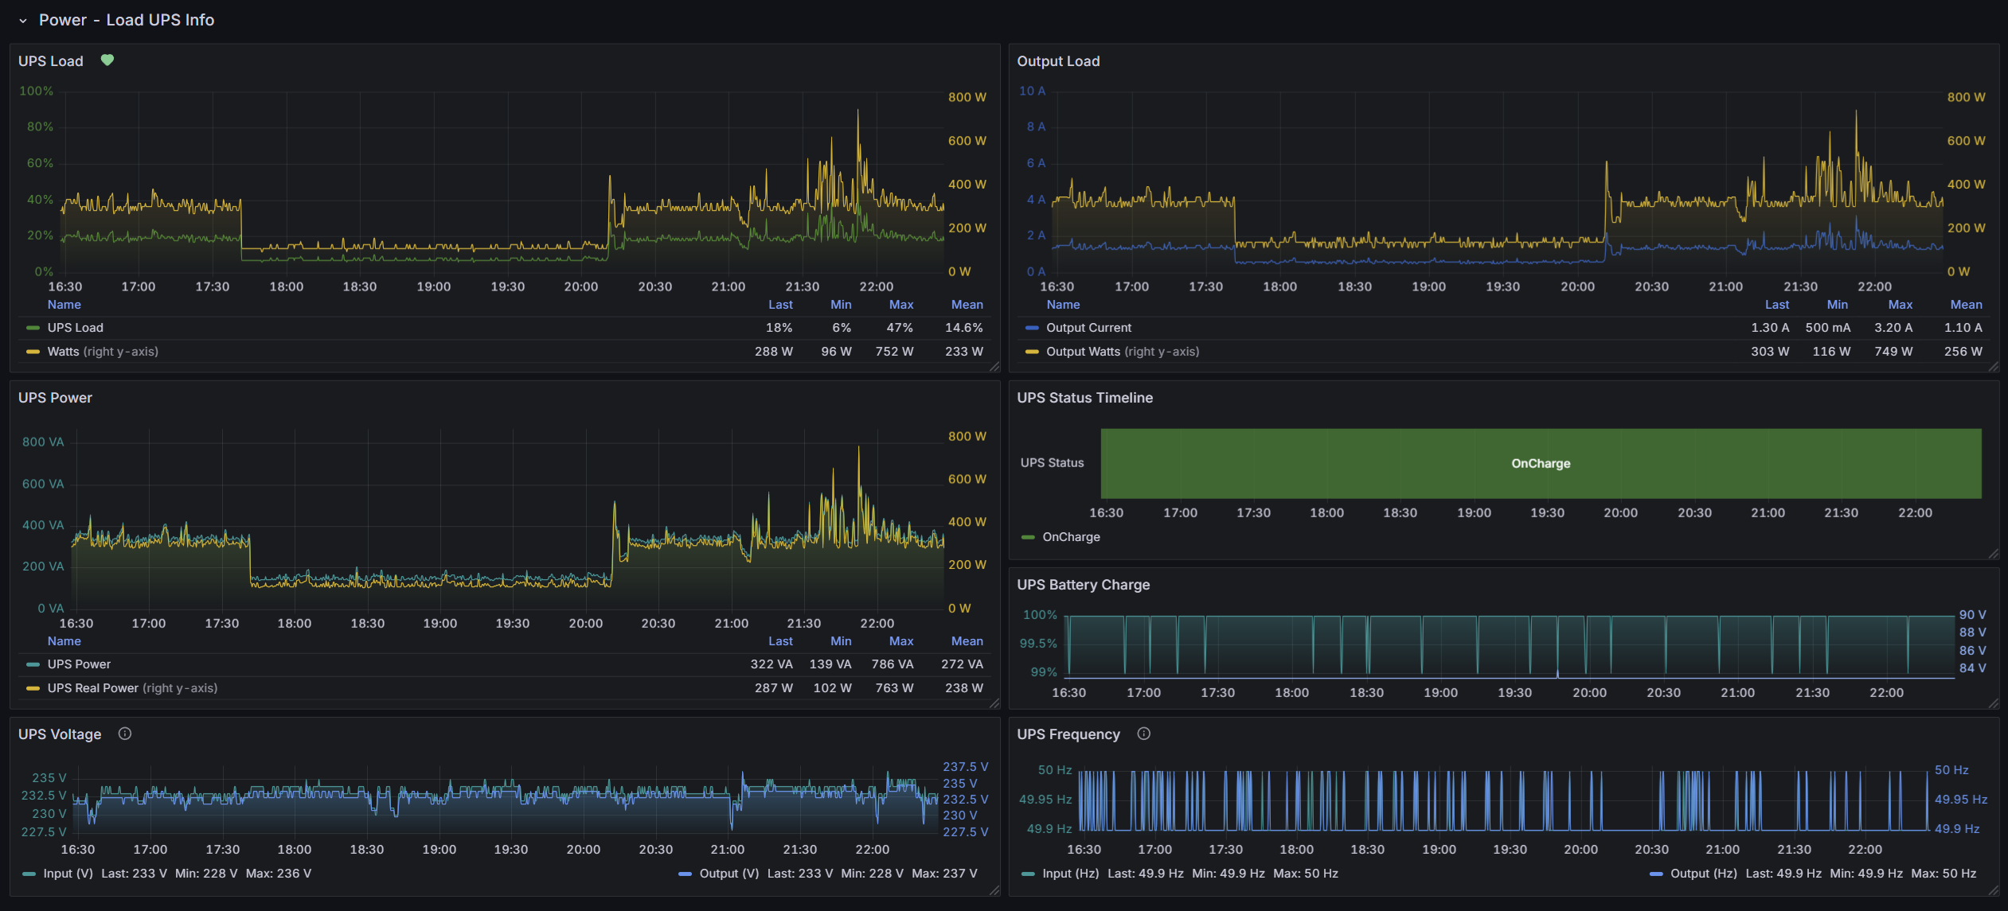Click the resize handle of UPS Status Timeline panel
The height and width of the screenshot is (911, 2008).
pyautogui.click(x=1993, y=554)
